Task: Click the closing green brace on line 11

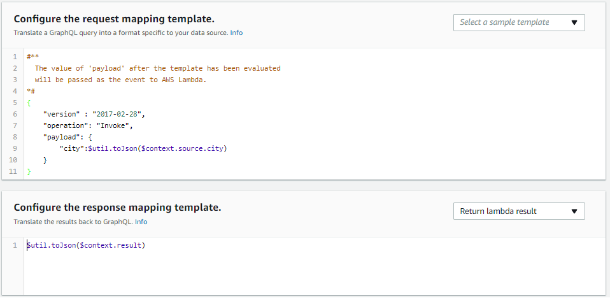Action: [29, 171]
